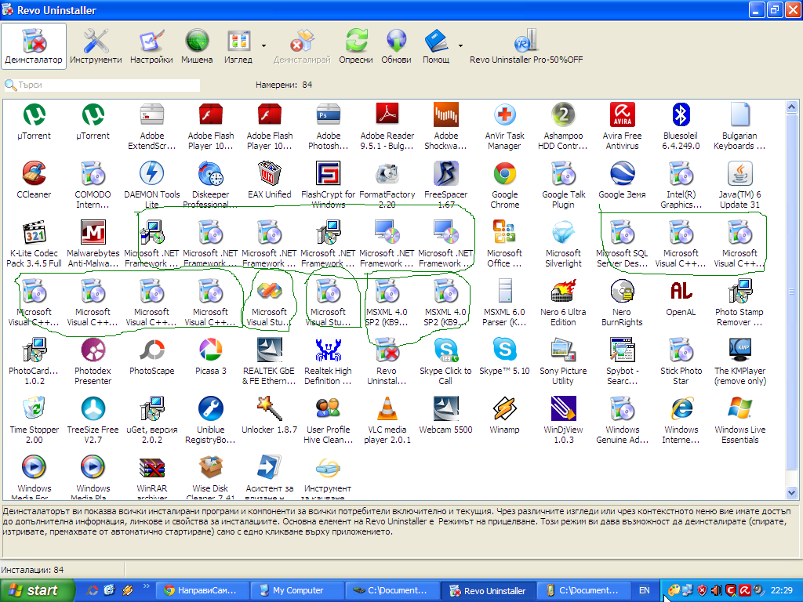Expand the Помощ help dropdown arrow

pyautogui.click(x=460, y=46)
